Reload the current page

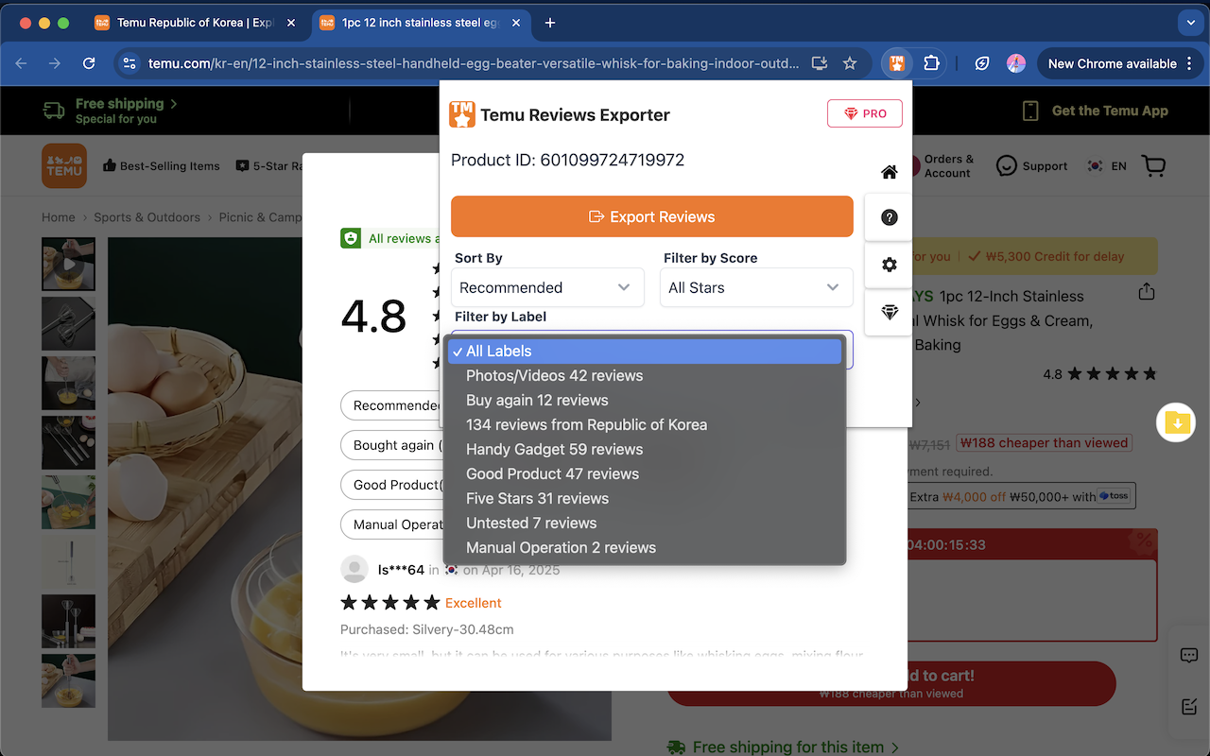pos(89,63)
